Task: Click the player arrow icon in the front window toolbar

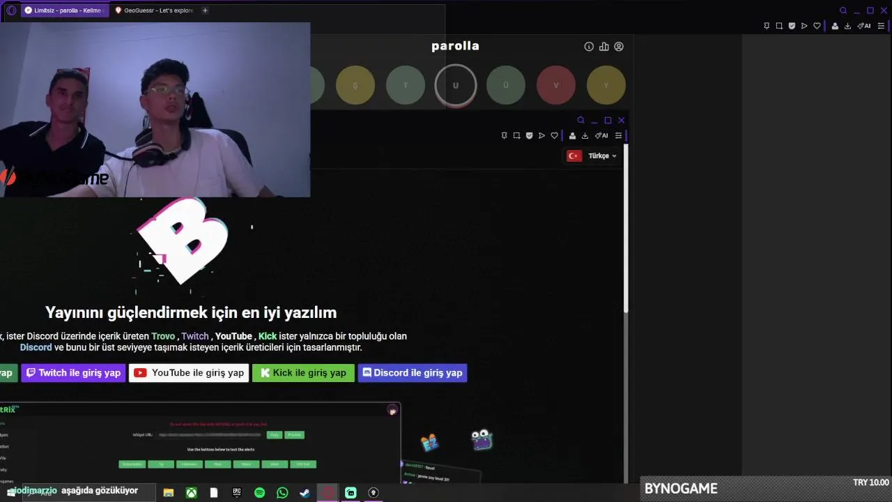Action: tap(541, 136)
